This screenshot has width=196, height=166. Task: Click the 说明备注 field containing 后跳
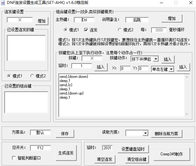click(137, 20)
